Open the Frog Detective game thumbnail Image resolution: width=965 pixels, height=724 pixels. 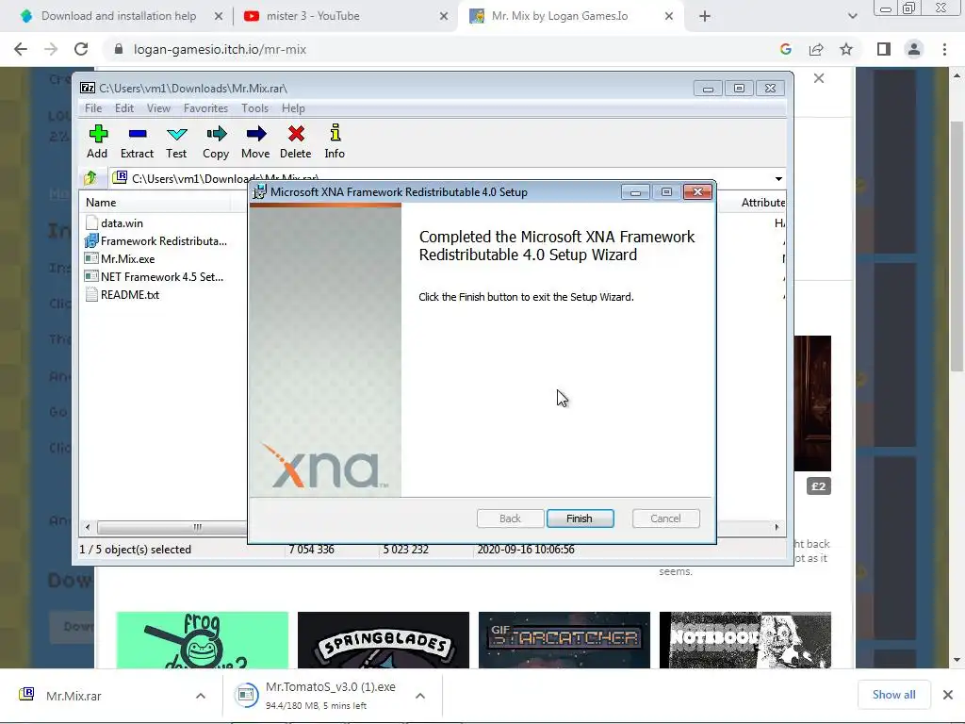click(x=202, y=640)
